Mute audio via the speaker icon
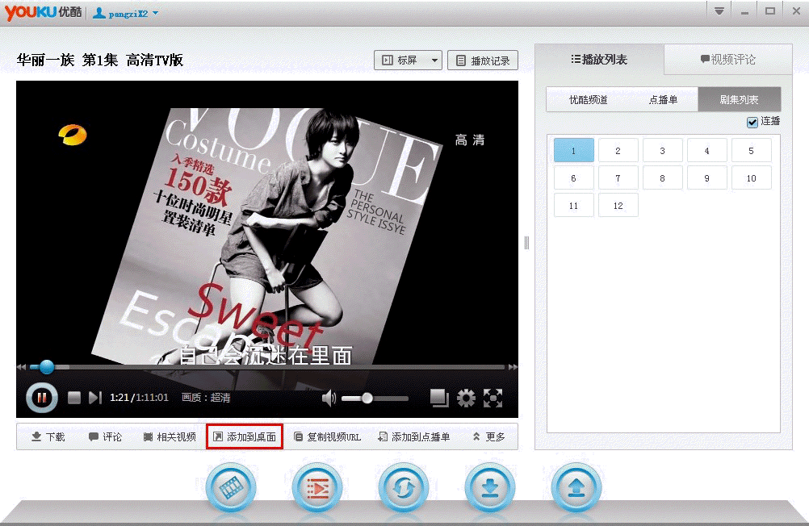This screenshot has width=809, height=526. point(329,398)
